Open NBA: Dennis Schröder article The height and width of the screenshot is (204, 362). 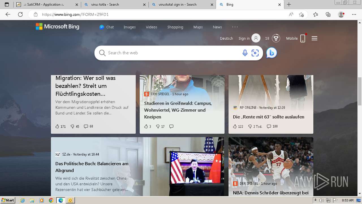click(271, 193)
